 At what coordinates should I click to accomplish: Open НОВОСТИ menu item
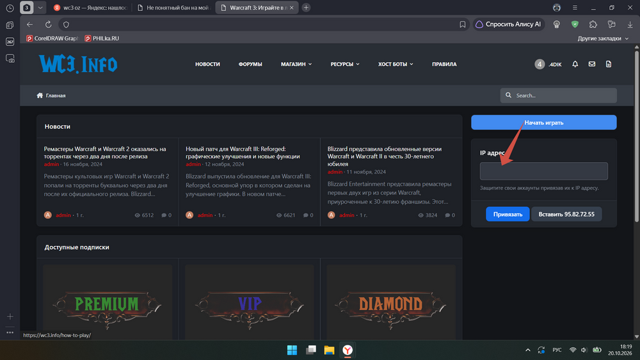(207, 64)
